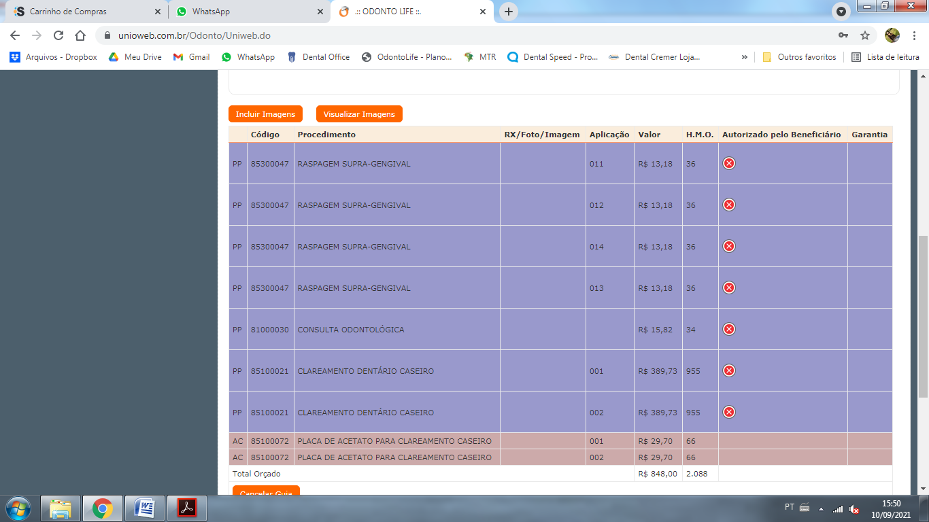Click Incluir Imagens button
This screenshot has height=522, width=929.
click(265, 114)
